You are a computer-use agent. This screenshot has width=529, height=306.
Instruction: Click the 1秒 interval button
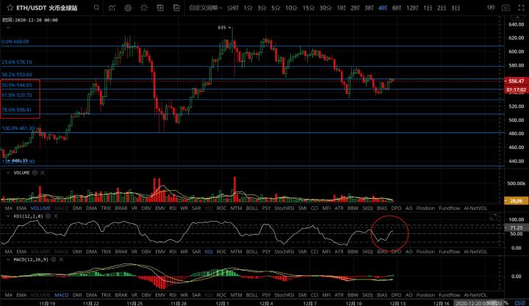point(491,7)
